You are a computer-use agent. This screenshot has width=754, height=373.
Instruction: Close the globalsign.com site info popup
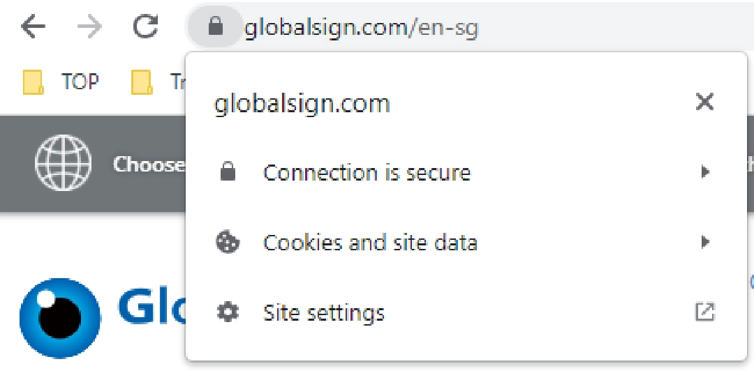click(704, 102)
